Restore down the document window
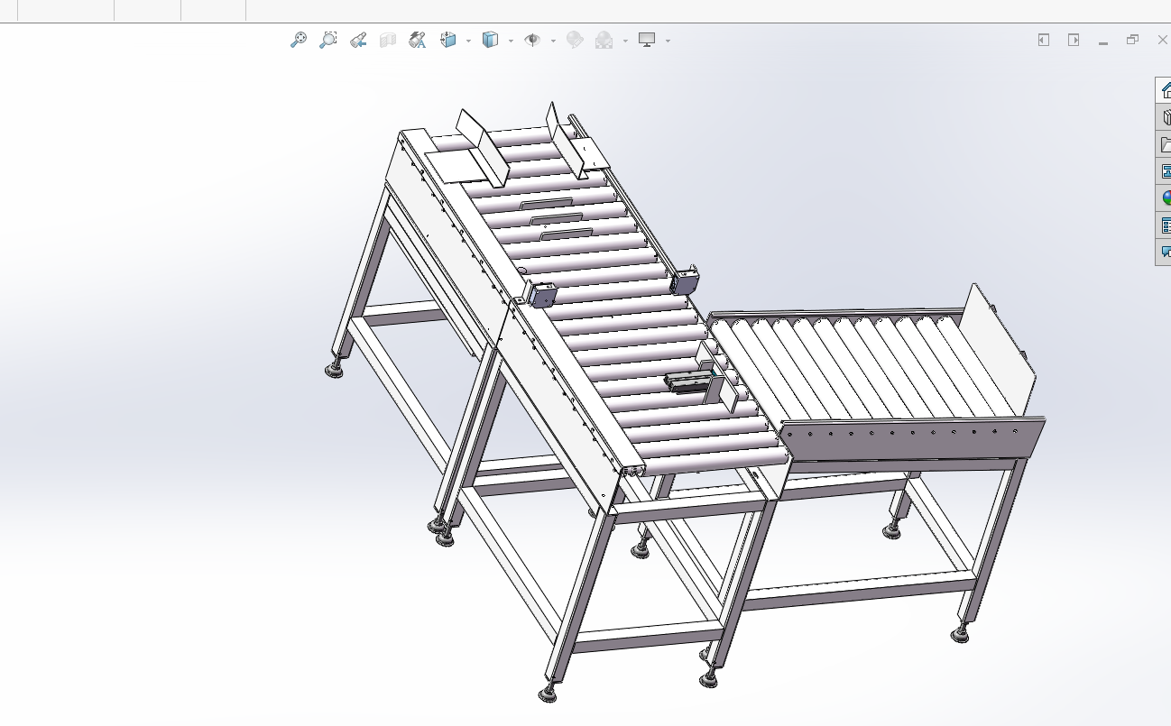The width and height of the screenshot is (1171, 726). (x=1133, y=40)
